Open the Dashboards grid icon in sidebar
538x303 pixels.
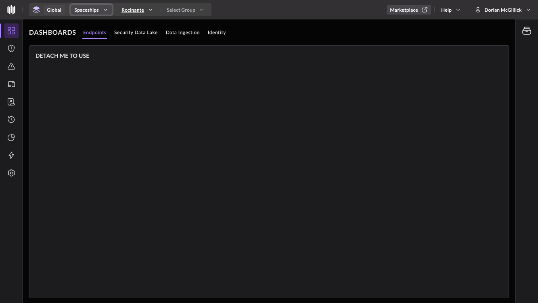coord(11,31)
